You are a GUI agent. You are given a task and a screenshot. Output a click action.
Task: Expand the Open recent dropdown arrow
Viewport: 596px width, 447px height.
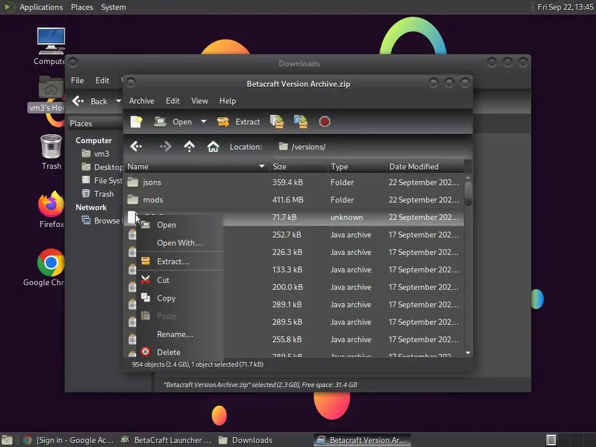(x=204, y=122)
